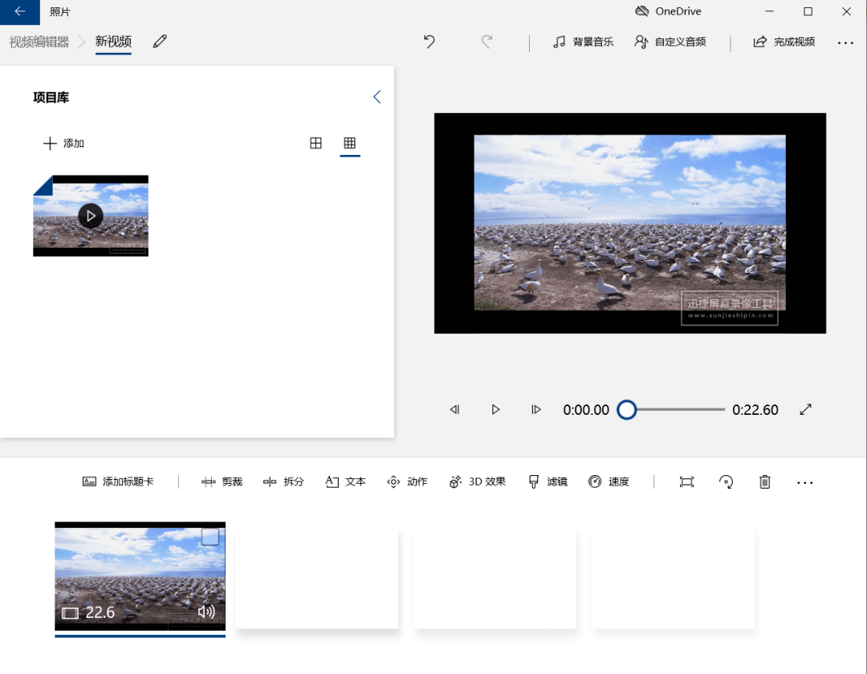The height and width of the screenshot is (674, 867).
Task: Open the top-right more options menu
Action: [845, 43]
